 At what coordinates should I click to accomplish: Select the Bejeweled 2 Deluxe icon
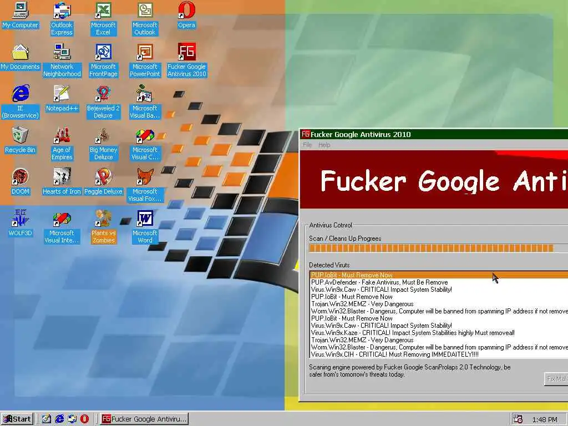103,102
